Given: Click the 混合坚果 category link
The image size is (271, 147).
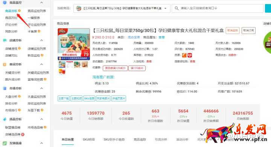Looking at the screenshot, I should pyautogui.click(x=134, y=37).
